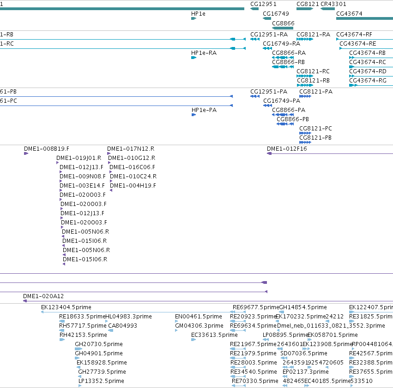Click the CG8121 gene label
The width and height of the screenshot is (393, 388).
point(308,4)
